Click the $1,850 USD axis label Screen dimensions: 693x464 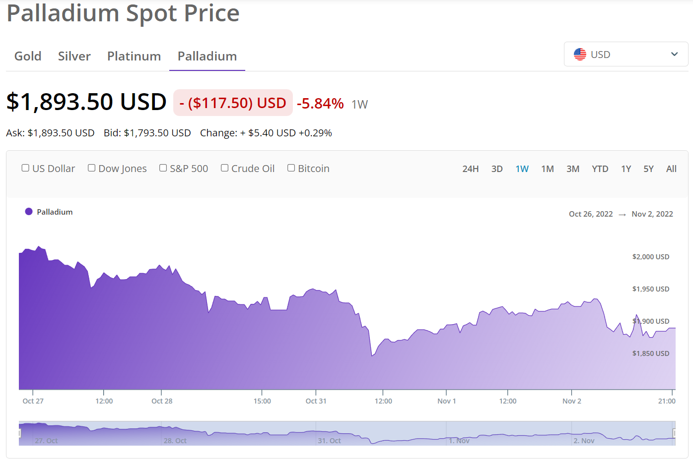[651, 353]
